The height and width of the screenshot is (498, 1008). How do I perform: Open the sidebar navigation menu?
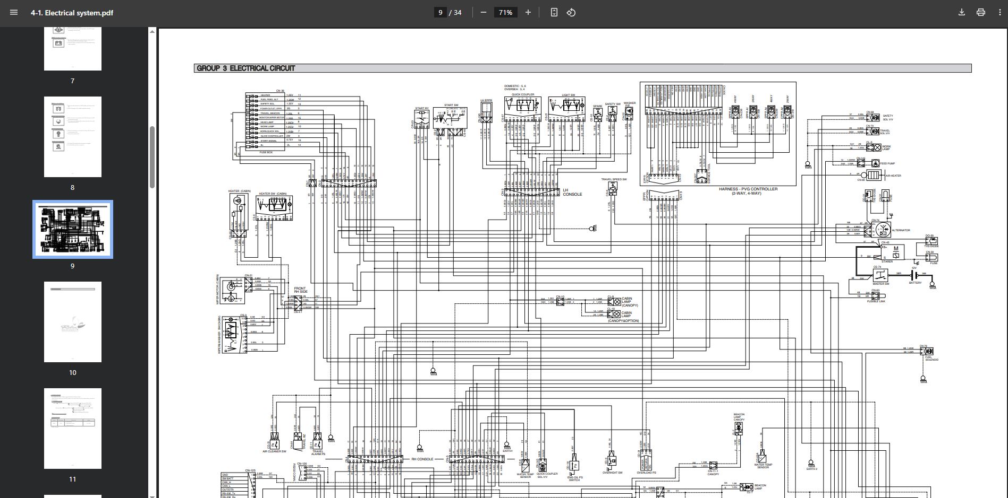point(13,12)
